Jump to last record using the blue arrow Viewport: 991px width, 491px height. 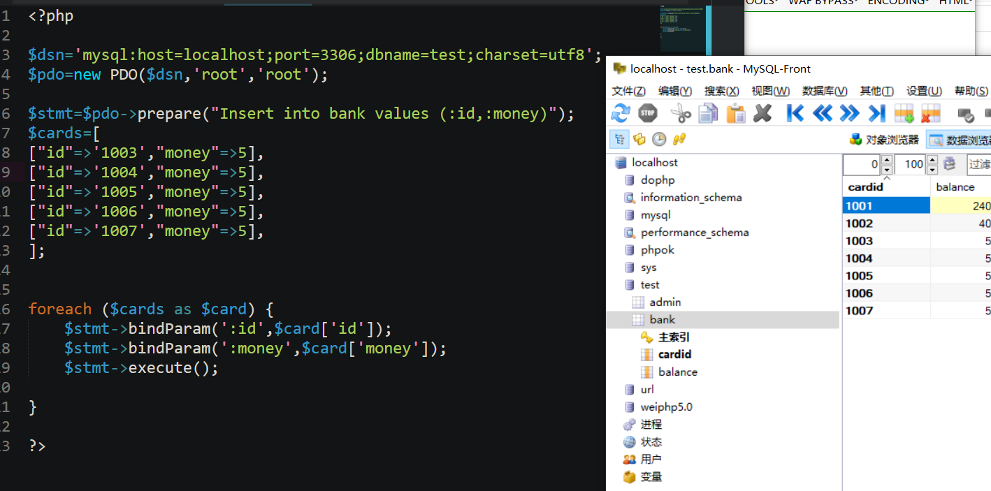(876, 113)
